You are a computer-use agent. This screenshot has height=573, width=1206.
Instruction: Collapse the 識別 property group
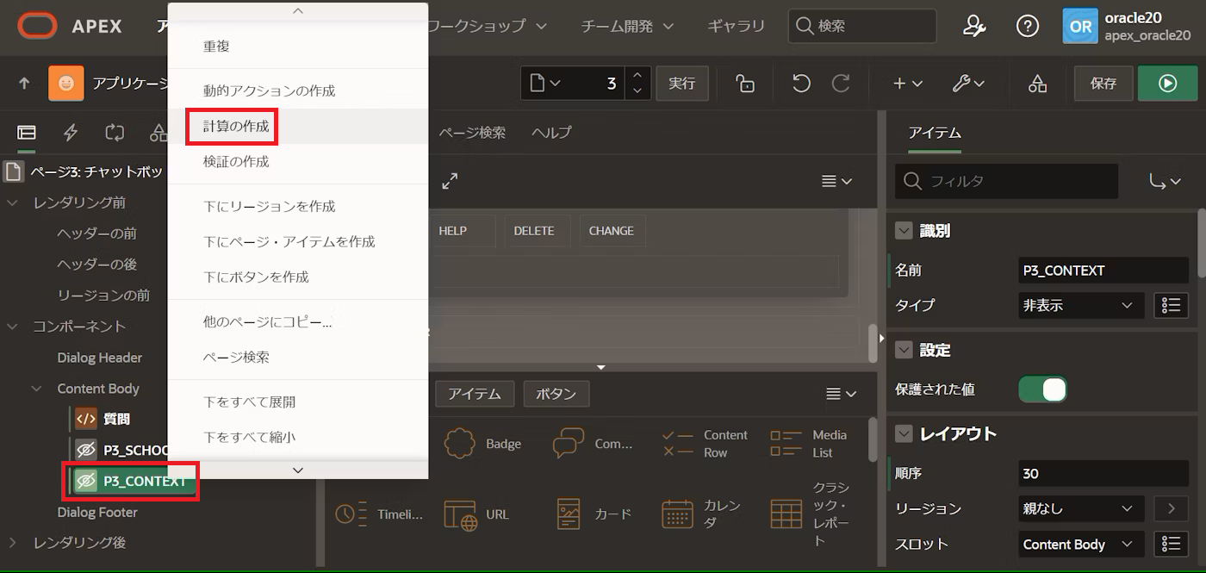point(904,230)
